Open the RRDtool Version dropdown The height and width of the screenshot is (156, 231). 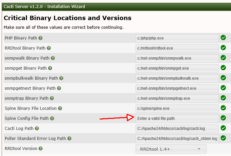pos(171,149)
